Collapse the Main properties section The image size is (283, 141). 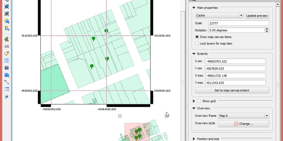(194, 8)
